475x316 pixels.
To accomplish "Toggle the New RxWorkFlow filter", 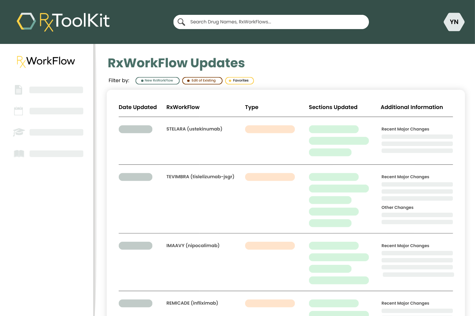I will 157,81.
